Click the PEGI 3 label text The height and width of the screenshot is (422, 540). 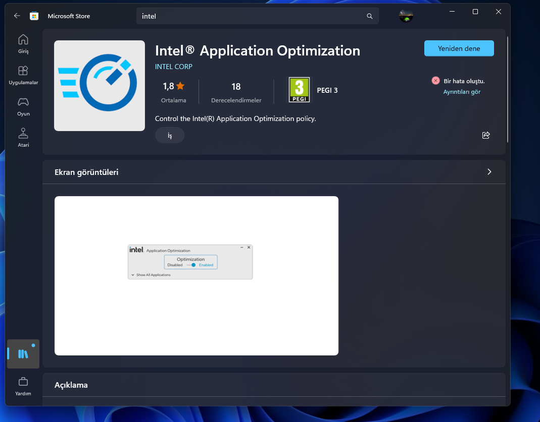point(327,90)
